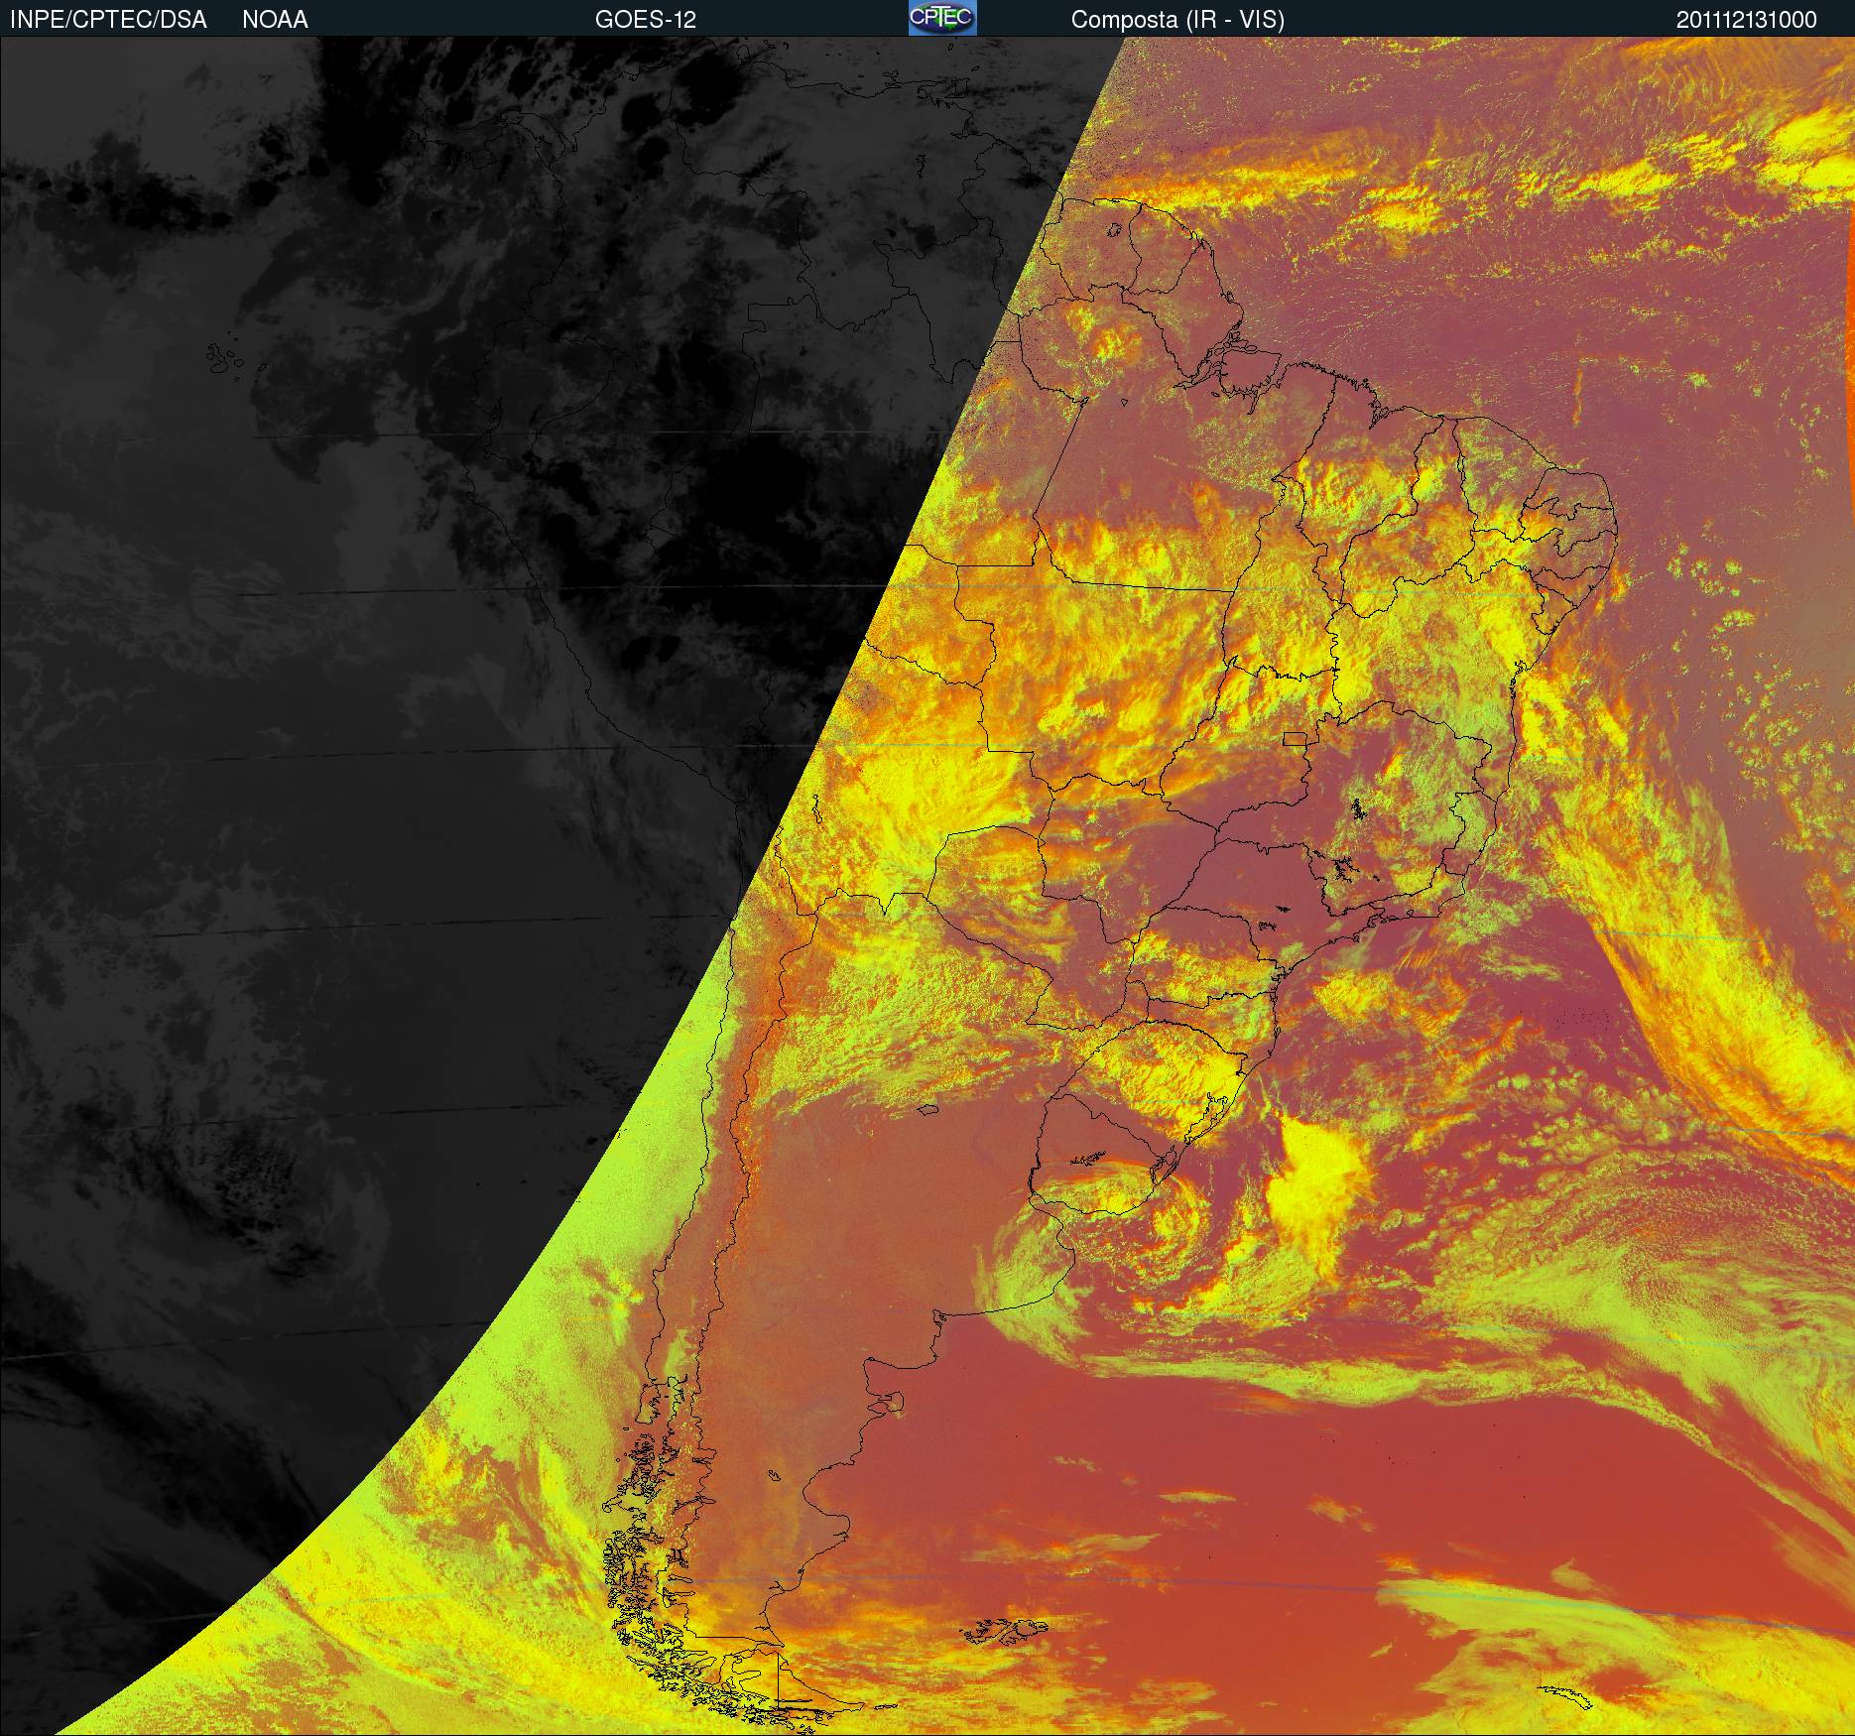Select the 201112131000 timestamp

pos(1747,20)
